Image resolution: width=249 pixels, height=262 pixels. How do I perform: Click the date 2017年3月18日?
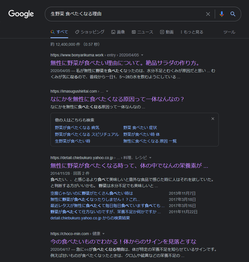(182, 199)
